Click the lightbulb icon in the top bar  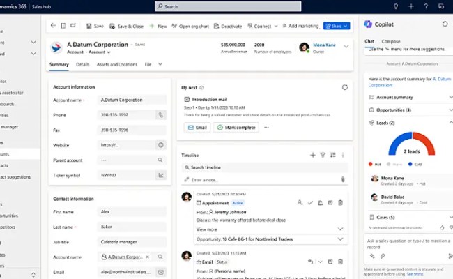tap(396, 6)
